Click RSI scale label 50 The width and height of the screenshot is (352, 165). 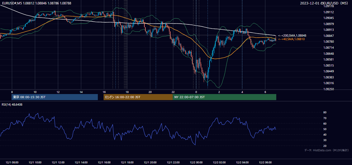click(x=325, y=129)
